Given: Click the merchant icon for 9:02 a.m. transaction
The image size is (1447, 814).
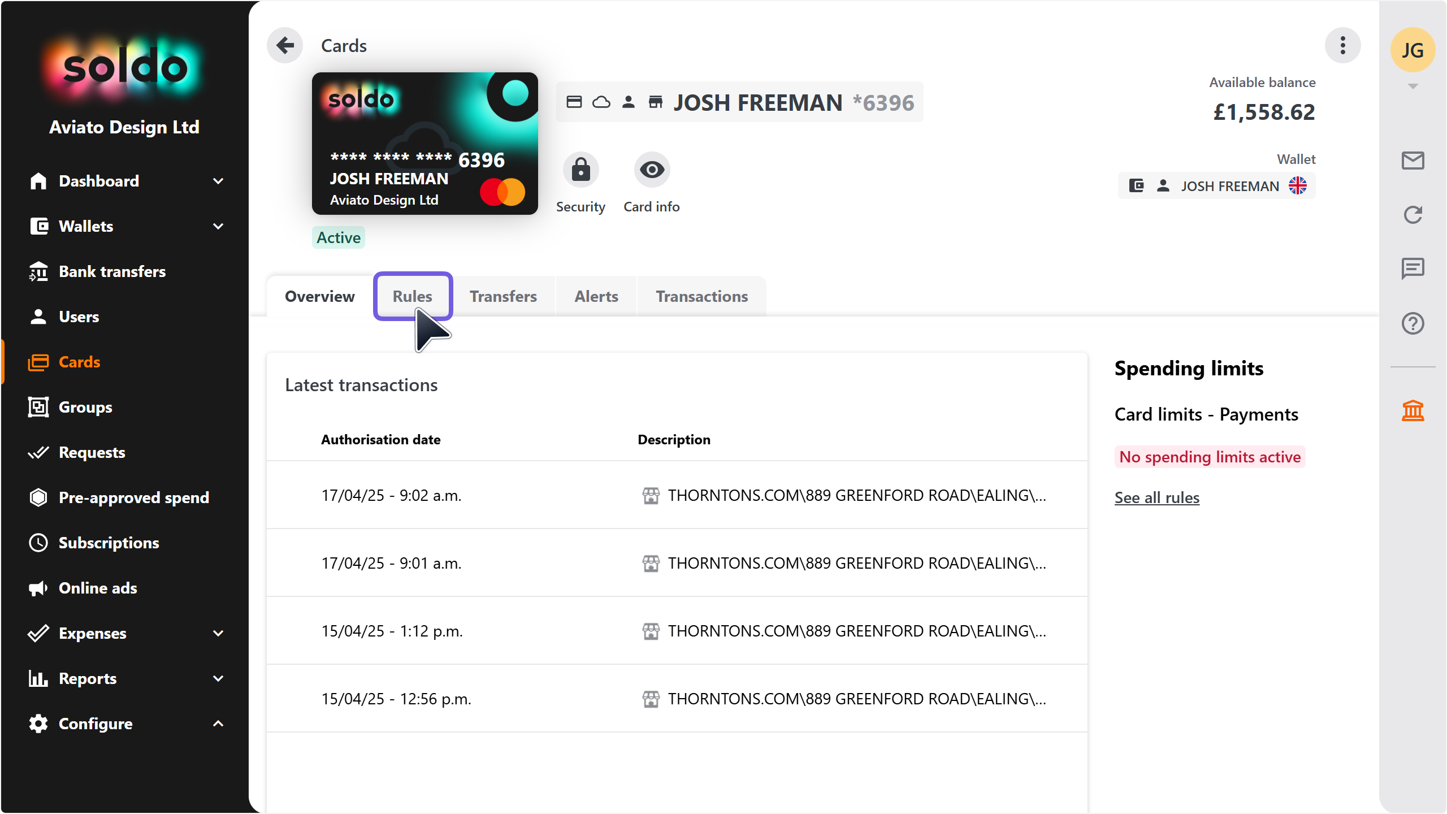Looking at the screenshot, I should click(651, 495).
